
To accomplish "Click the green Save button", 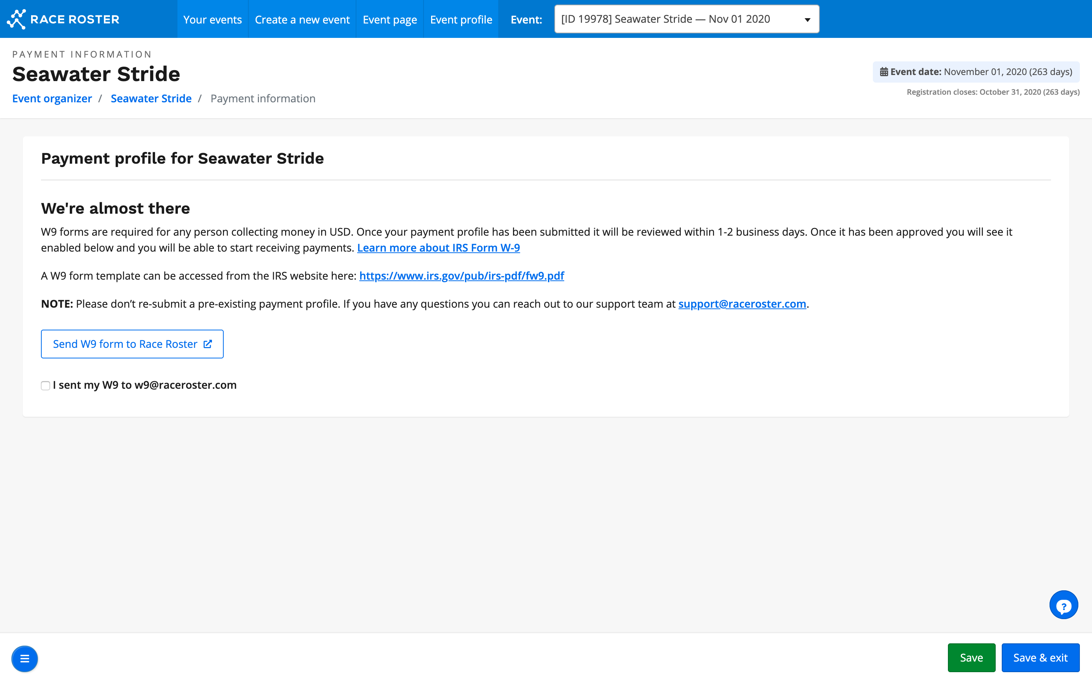I will [971, 658].
